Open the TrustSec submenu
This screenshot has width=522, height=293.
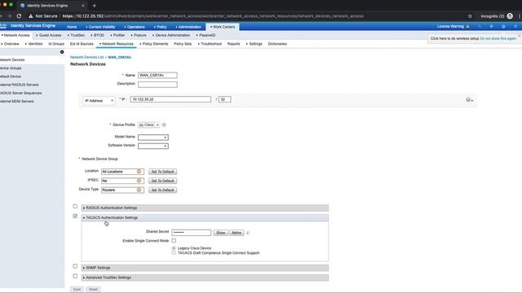[x=76, y=35]
